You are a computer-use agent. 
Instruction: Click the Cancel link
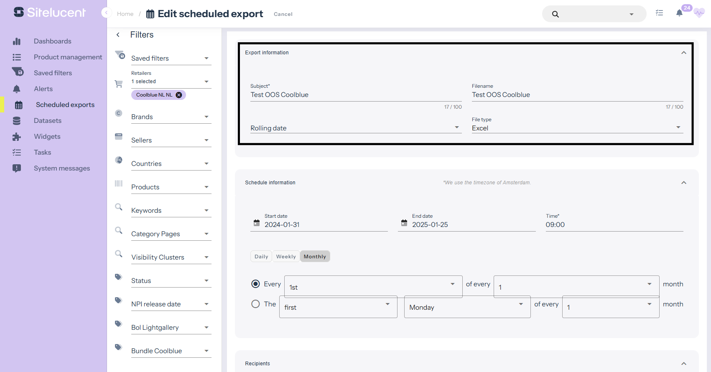(283, 14)
